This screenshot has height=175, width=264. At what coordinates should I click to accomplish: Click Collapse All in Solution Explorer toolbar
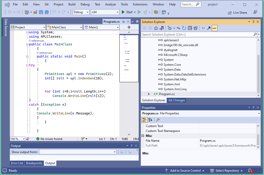click(190, 28)
